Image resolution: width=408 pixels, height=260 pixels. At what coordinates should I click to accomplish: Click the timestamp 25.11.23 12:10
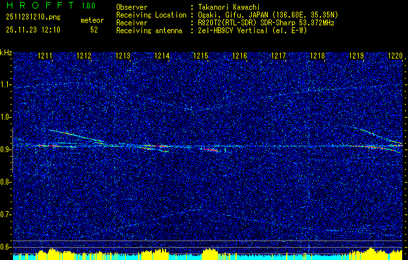tap(33, 30)
